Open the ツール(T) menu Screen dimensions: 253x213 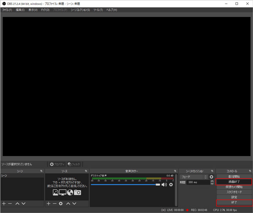click(98, 10)
